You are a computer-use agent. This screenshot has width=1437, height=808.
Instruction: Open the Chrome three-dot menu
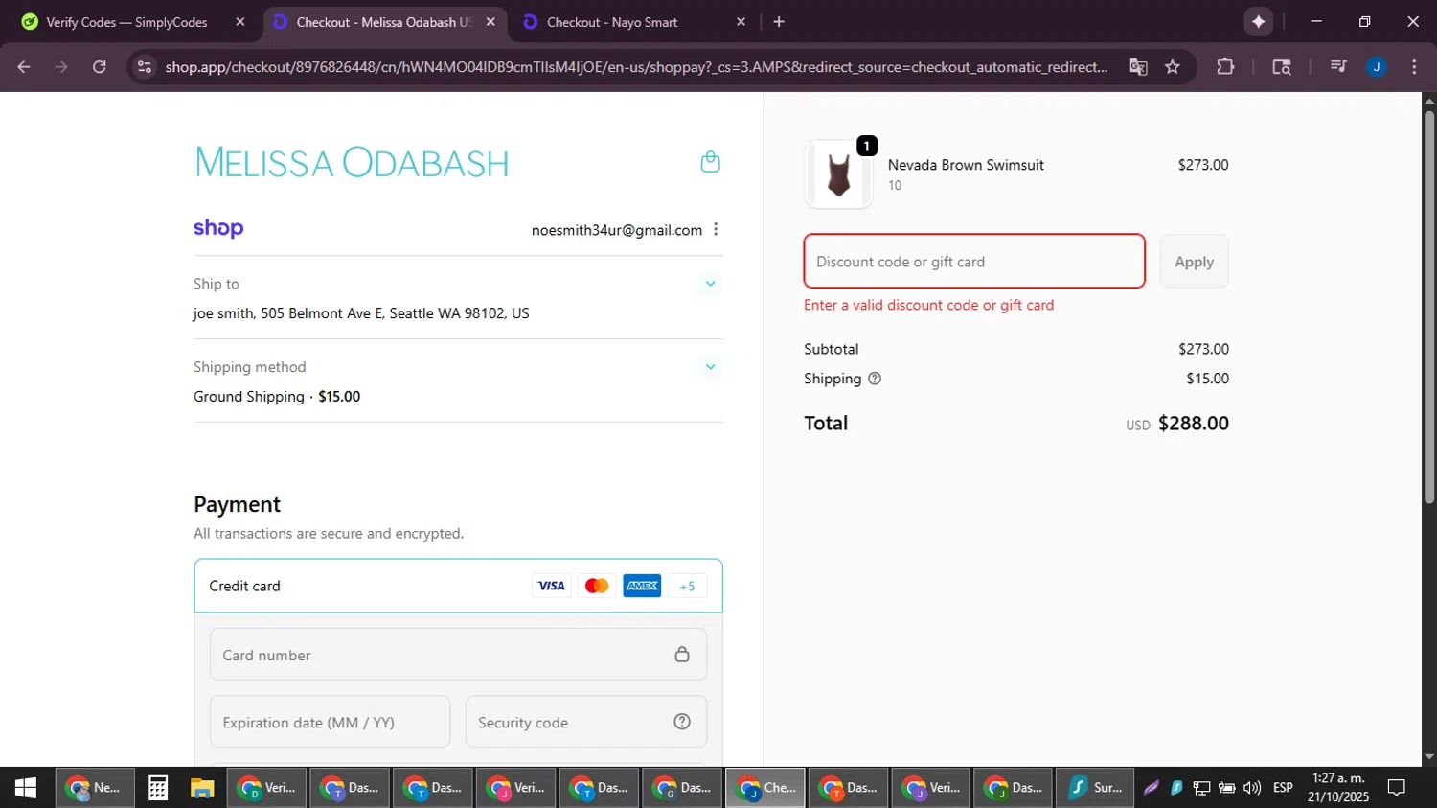click(x=1414, y=67)
